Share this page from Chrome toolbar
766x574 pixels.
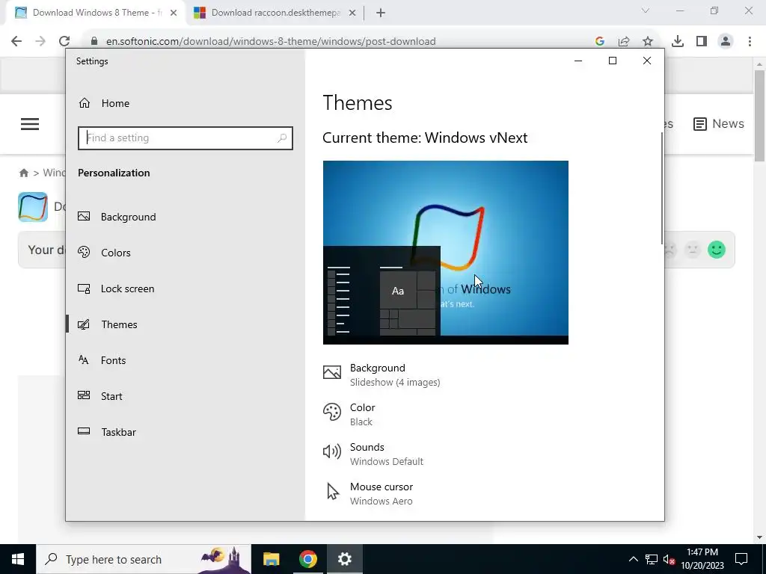coord(624,42)
